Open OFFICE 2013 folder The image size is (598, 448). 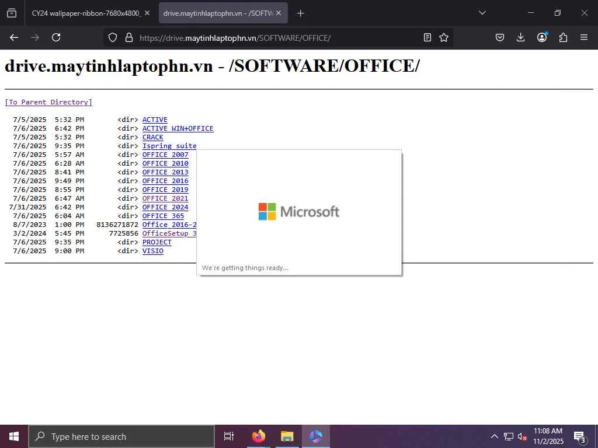pos(165,172)
